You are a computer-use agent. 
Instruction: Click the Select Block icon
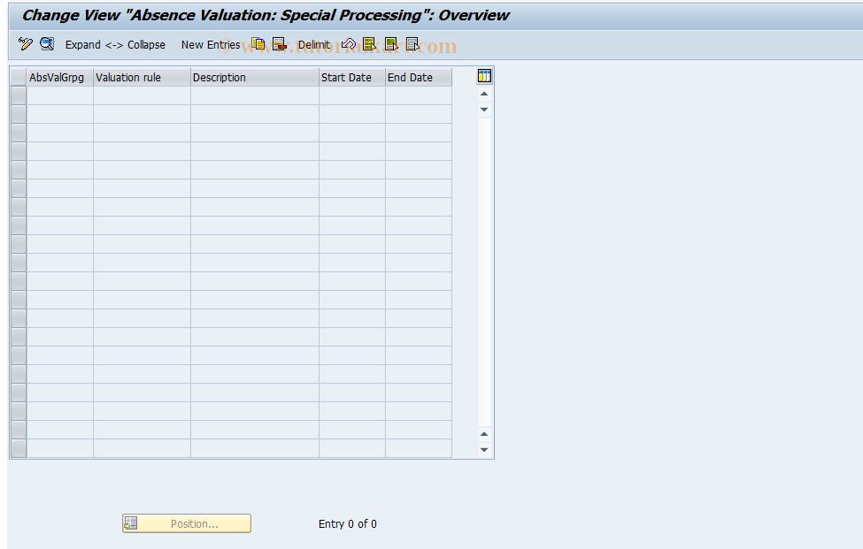coord(391,44)
